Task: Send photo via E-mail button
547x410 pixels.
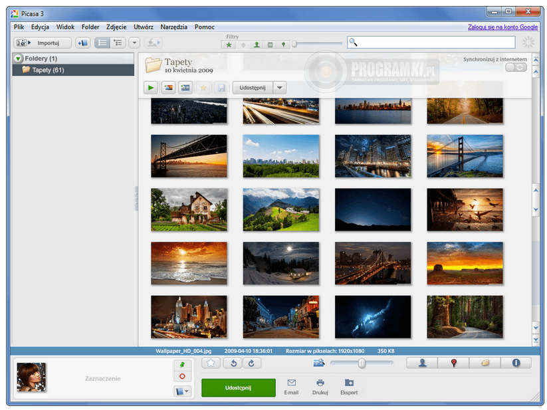Action: pyautogui.click(x=291, y=387)
